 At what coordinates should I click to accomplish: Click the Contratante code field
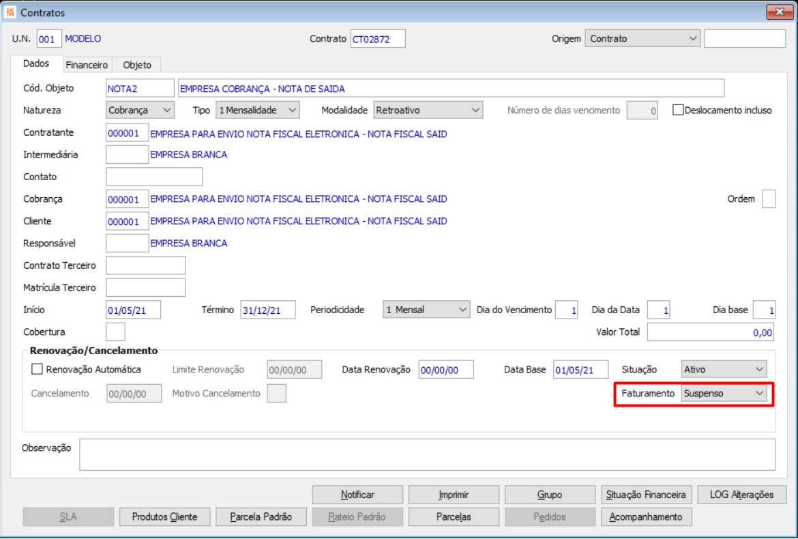click(x=128, y=133)
